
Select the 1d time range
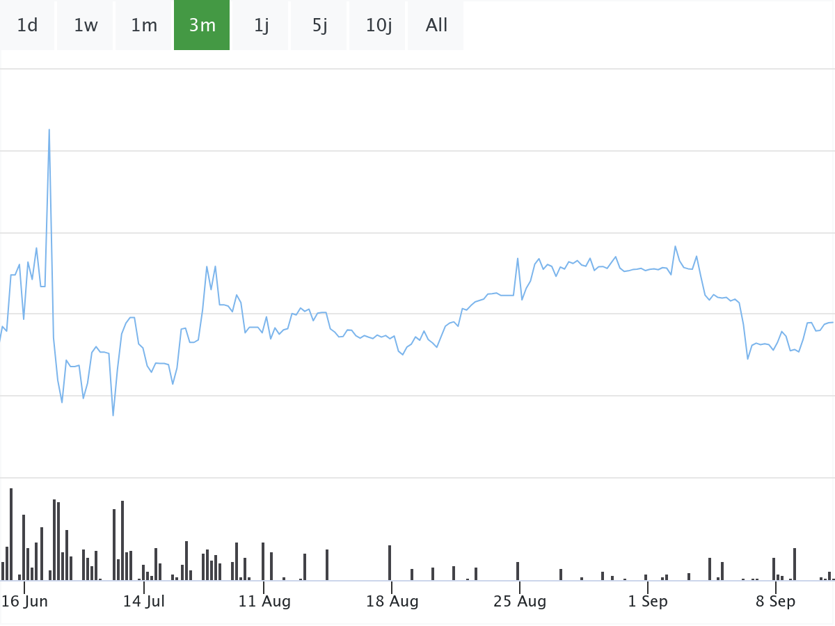[x=27, y=26]
